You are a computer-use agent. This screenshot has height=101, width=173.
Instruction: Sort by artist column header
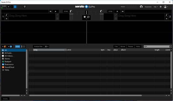(84, 50)
